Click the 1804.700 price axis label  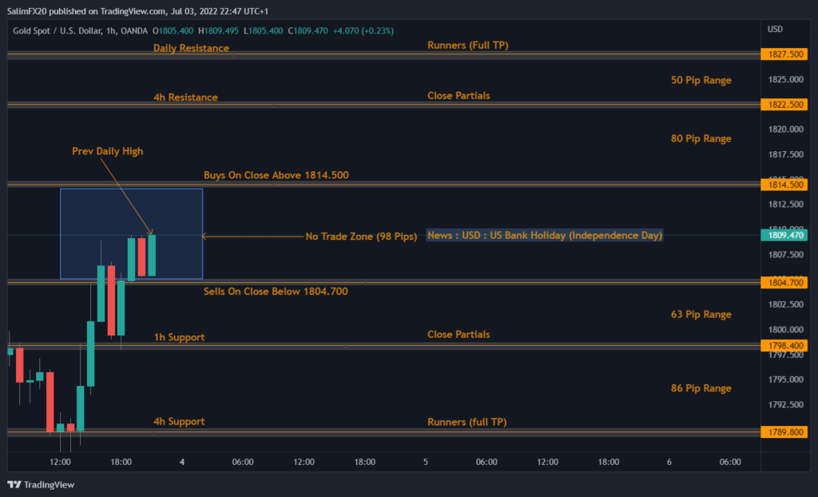pos(786,282)
